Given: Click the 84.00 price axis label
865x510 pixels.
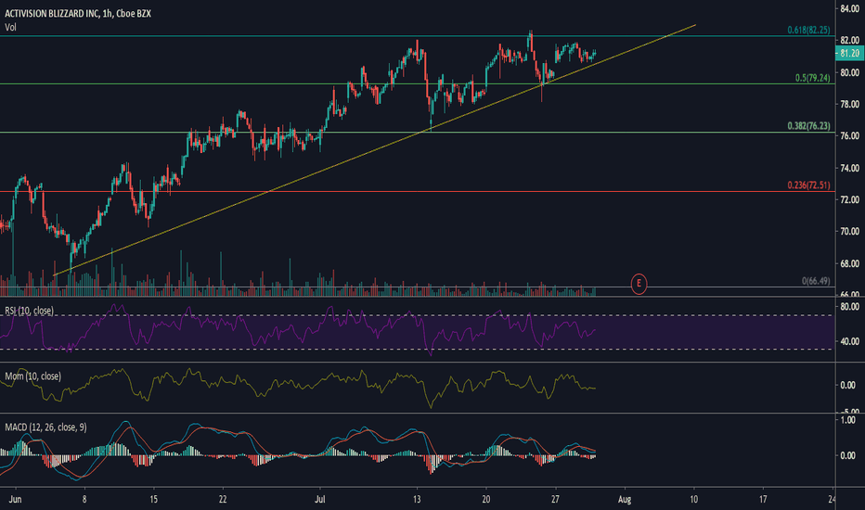Looking at the screenshot, I should (849, 7).
